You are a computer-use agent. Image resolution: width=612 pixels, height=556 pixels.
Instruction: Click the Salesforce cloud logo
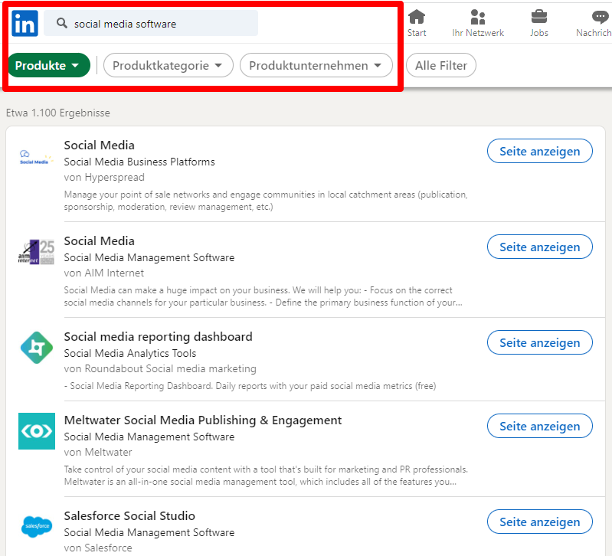(x=37, y=526)
